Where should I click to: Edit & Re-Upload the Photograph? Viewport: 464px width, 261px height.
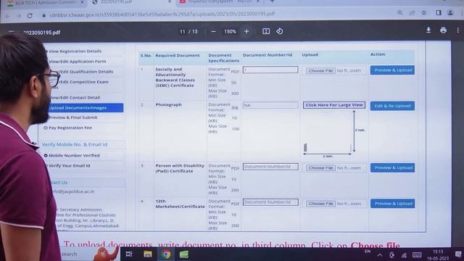pos(392,106)
